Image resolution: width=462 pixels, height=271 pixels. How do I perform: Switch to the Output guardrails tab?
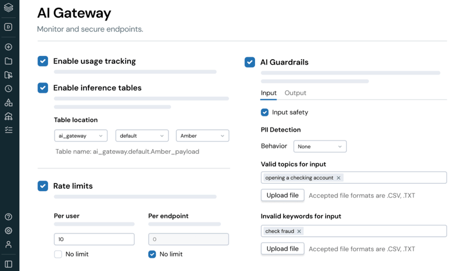coord(295,93)
